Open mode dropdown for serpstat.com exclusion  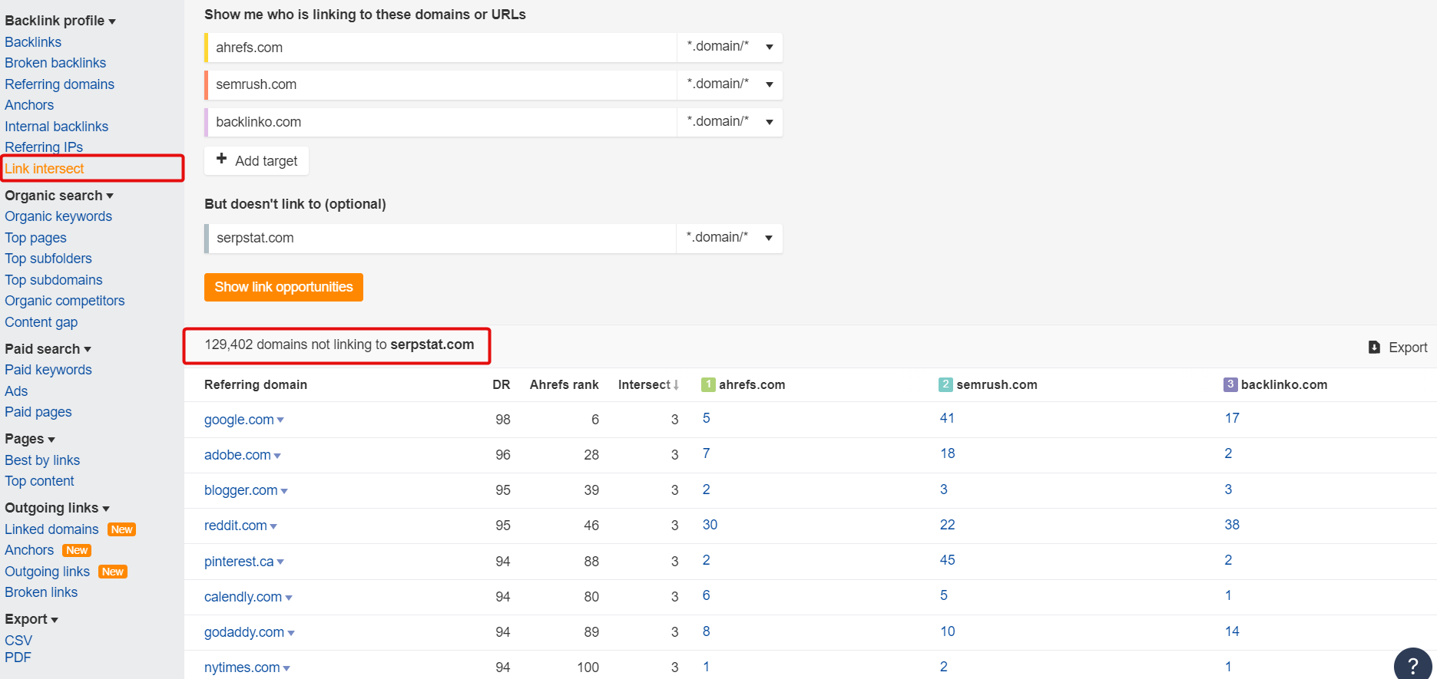point(730,238)
